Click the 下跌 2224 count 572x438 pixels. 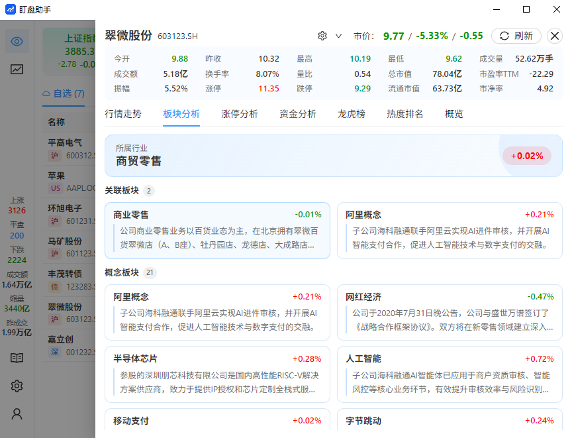[17, 255]
